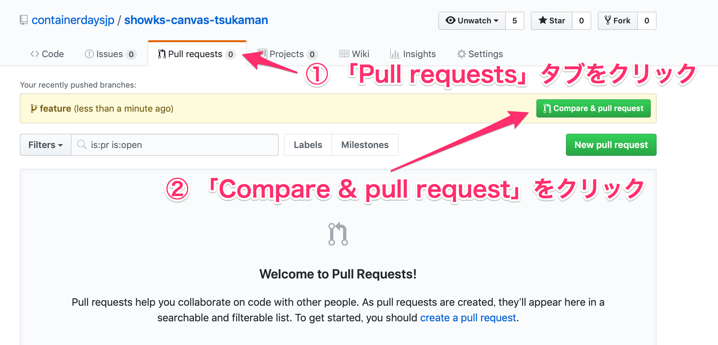Click the Insights graph icon
Screen dimensions: 718x345
(x=395, y=54)
